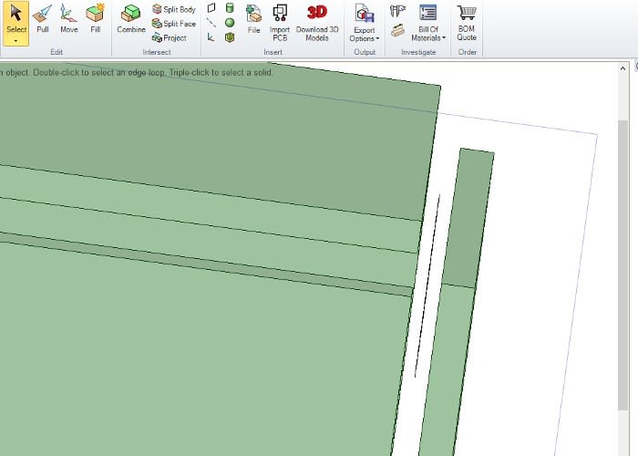638x456 pixels.
Task: Select the Split Body tool
Action: pyautogui.click(x=174, y=9)
